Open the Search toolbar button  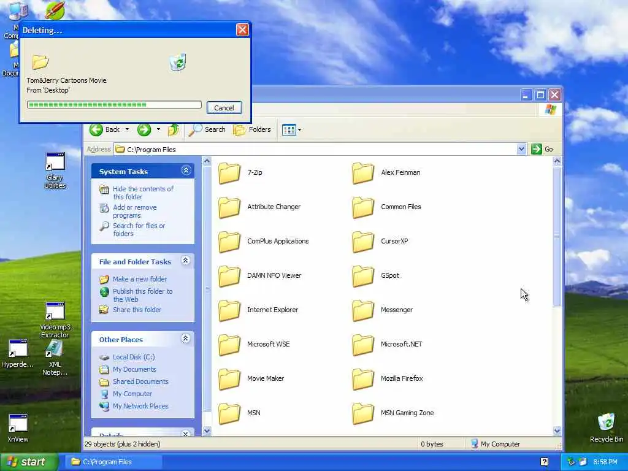207,129
